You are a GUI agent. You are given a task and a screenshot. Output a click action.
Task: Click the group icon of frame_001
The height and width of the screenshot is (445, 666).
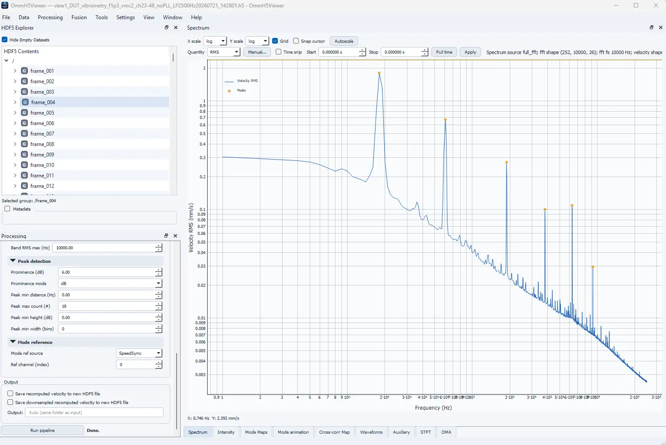[24, 71]
